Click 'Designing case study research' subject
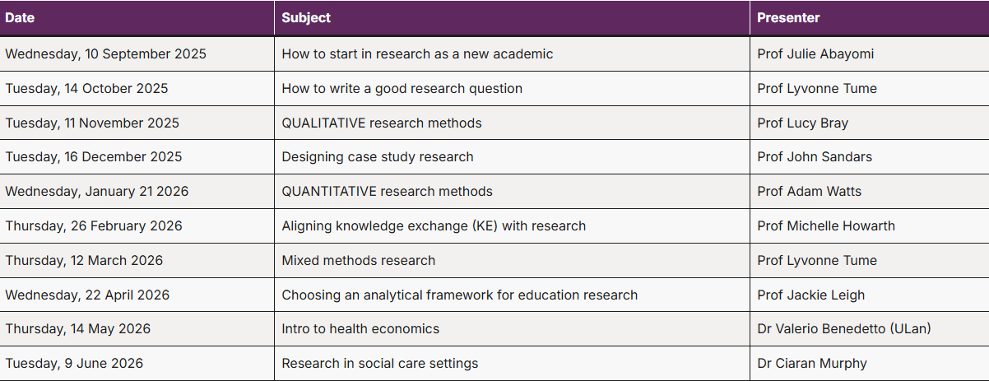This screenshot has height=381, width=989. coord(378,157)
